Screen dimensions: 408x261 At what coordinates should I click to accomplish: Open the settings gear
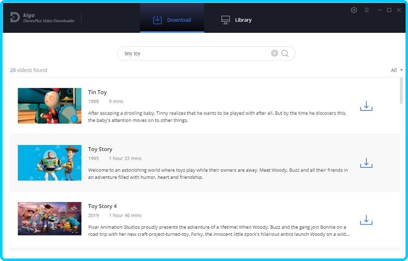[x=354, y=10]
